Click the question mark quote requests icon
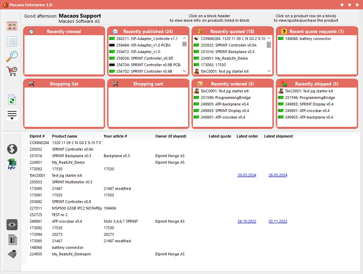Screen dimensions: 363x274 284,31
